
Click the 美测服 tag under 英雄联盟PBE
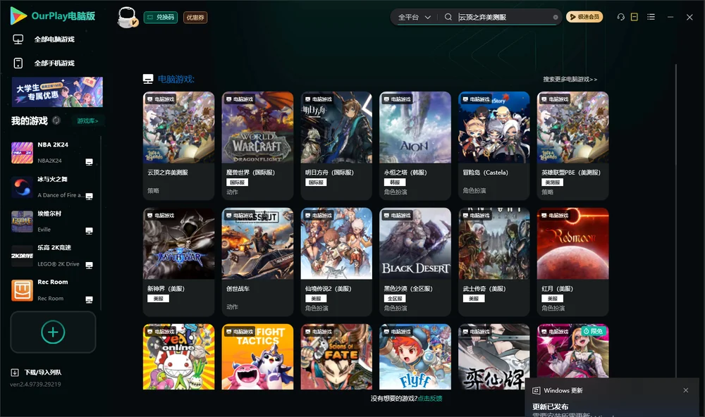point(553,182)
